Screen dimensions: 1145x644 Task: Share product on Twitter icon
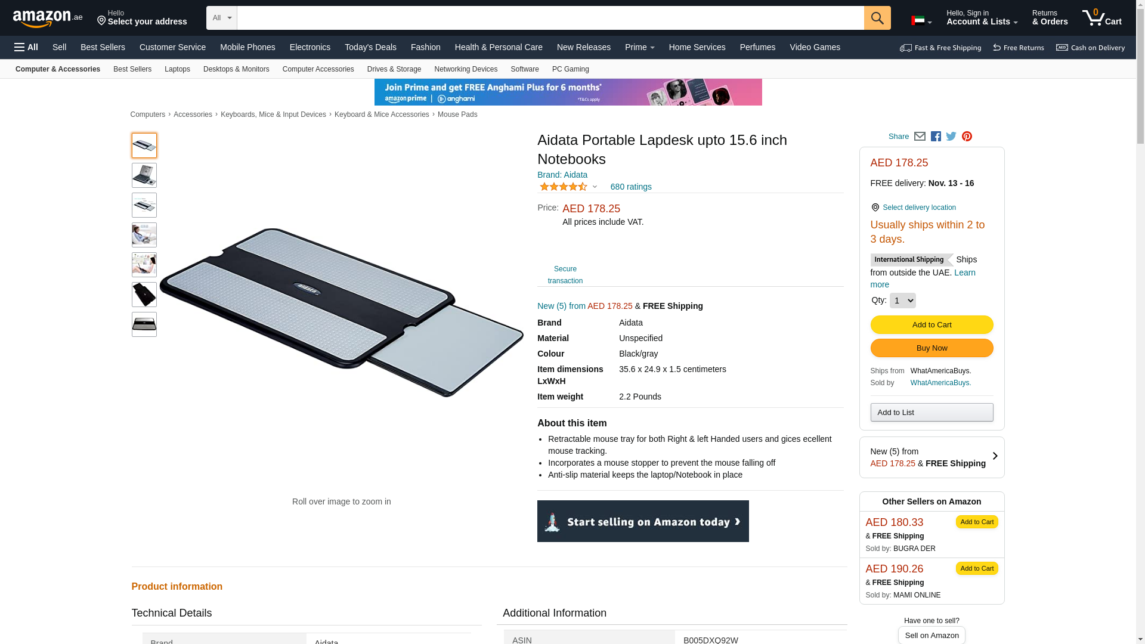(x=951, y=137)
